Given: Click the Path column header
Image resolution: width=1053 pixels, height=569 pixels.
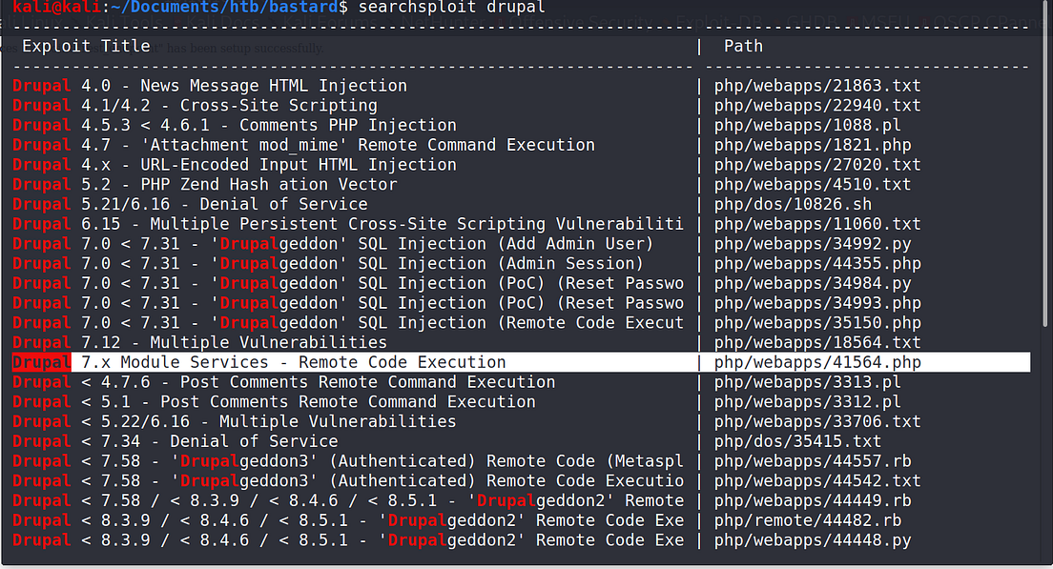Looking at the screenshot, I should pos(742,45).
